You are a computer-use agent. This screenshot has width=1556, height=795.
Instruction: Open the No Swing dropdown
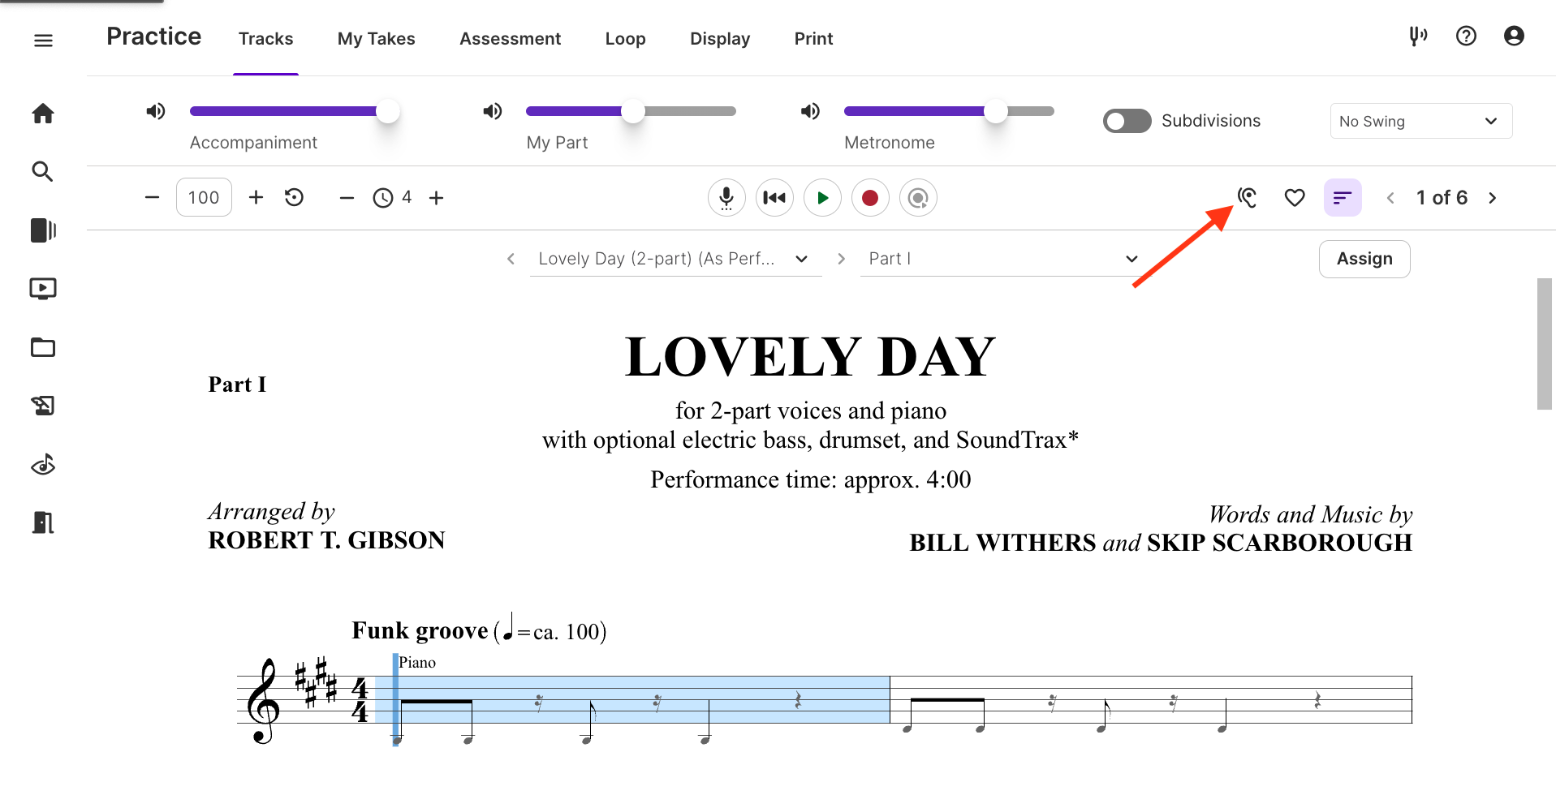[x=1420, y=121]
